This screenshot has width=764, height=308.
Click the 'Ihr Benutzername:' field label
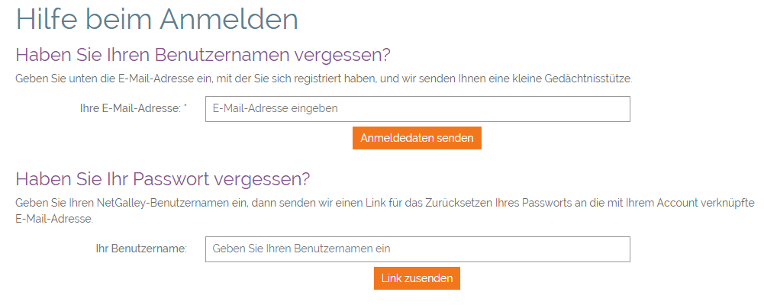(141, 249)
